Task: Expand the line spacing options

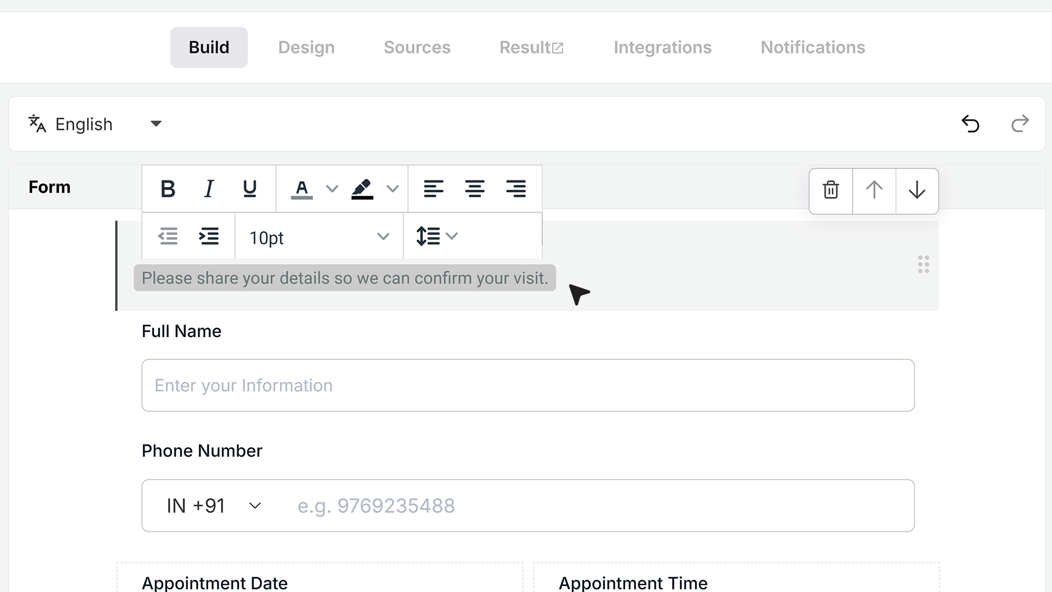Action: coord(437,236)
